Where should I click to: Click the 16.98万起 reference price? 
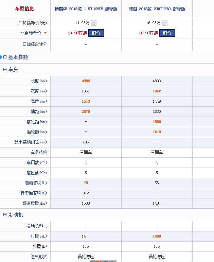[148, 33]
